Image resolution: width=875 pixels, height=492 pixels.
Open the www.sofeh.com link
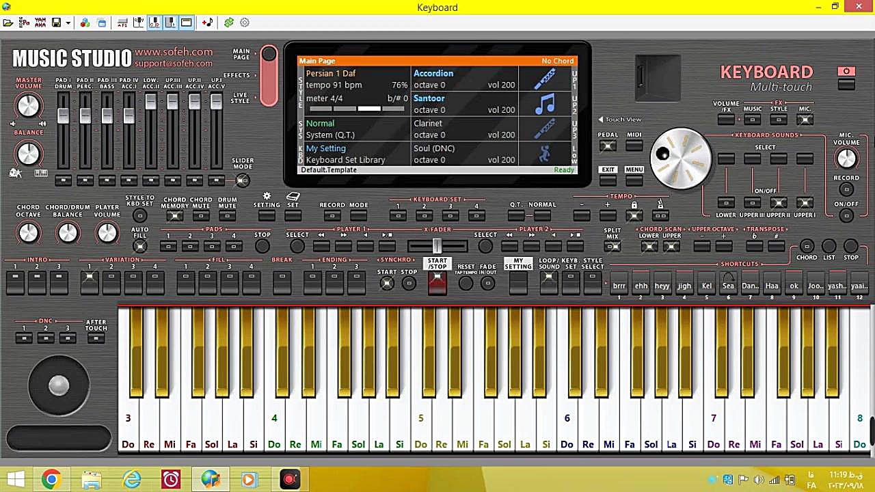[x=174, y=52]
